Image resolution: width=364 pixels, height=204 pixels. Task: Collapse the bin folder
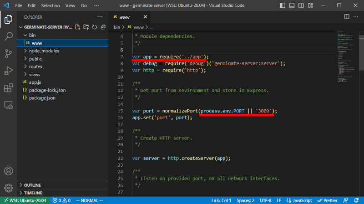tap(25, 36)
